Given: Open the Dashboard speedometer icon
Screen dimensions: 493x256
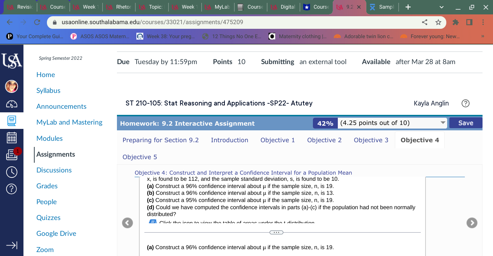Looking at the screenshot, I should [12, 104].
